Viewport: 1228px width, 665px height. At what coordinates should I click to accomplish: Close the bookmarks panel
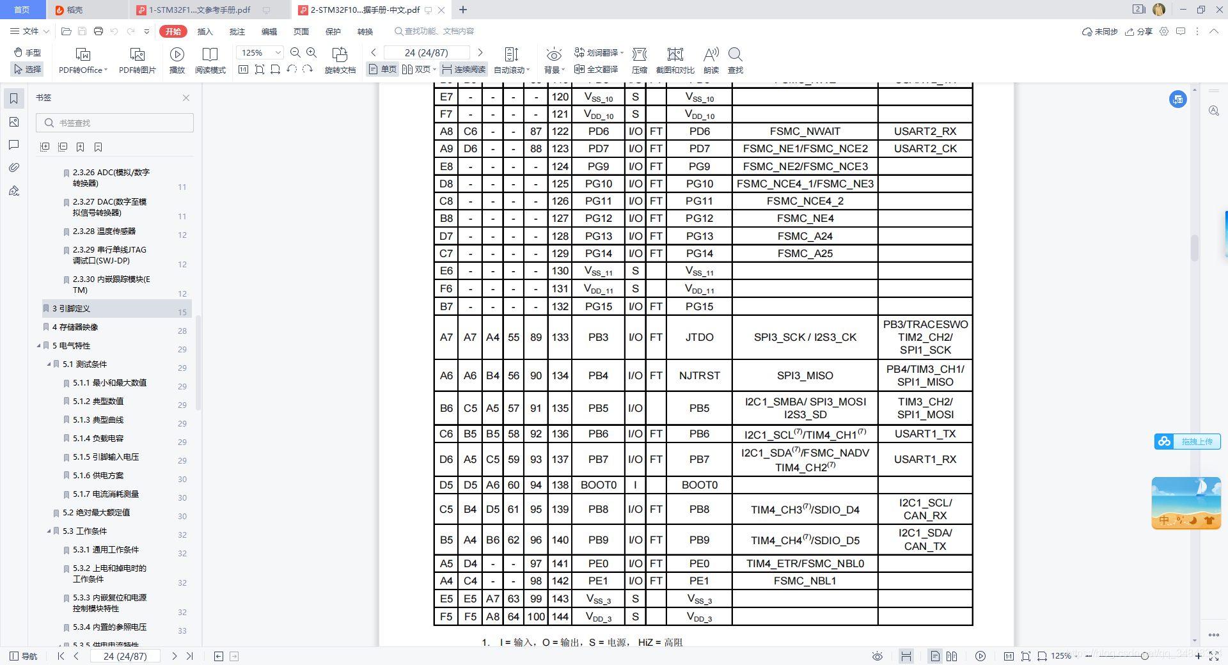tap(186, 98)
